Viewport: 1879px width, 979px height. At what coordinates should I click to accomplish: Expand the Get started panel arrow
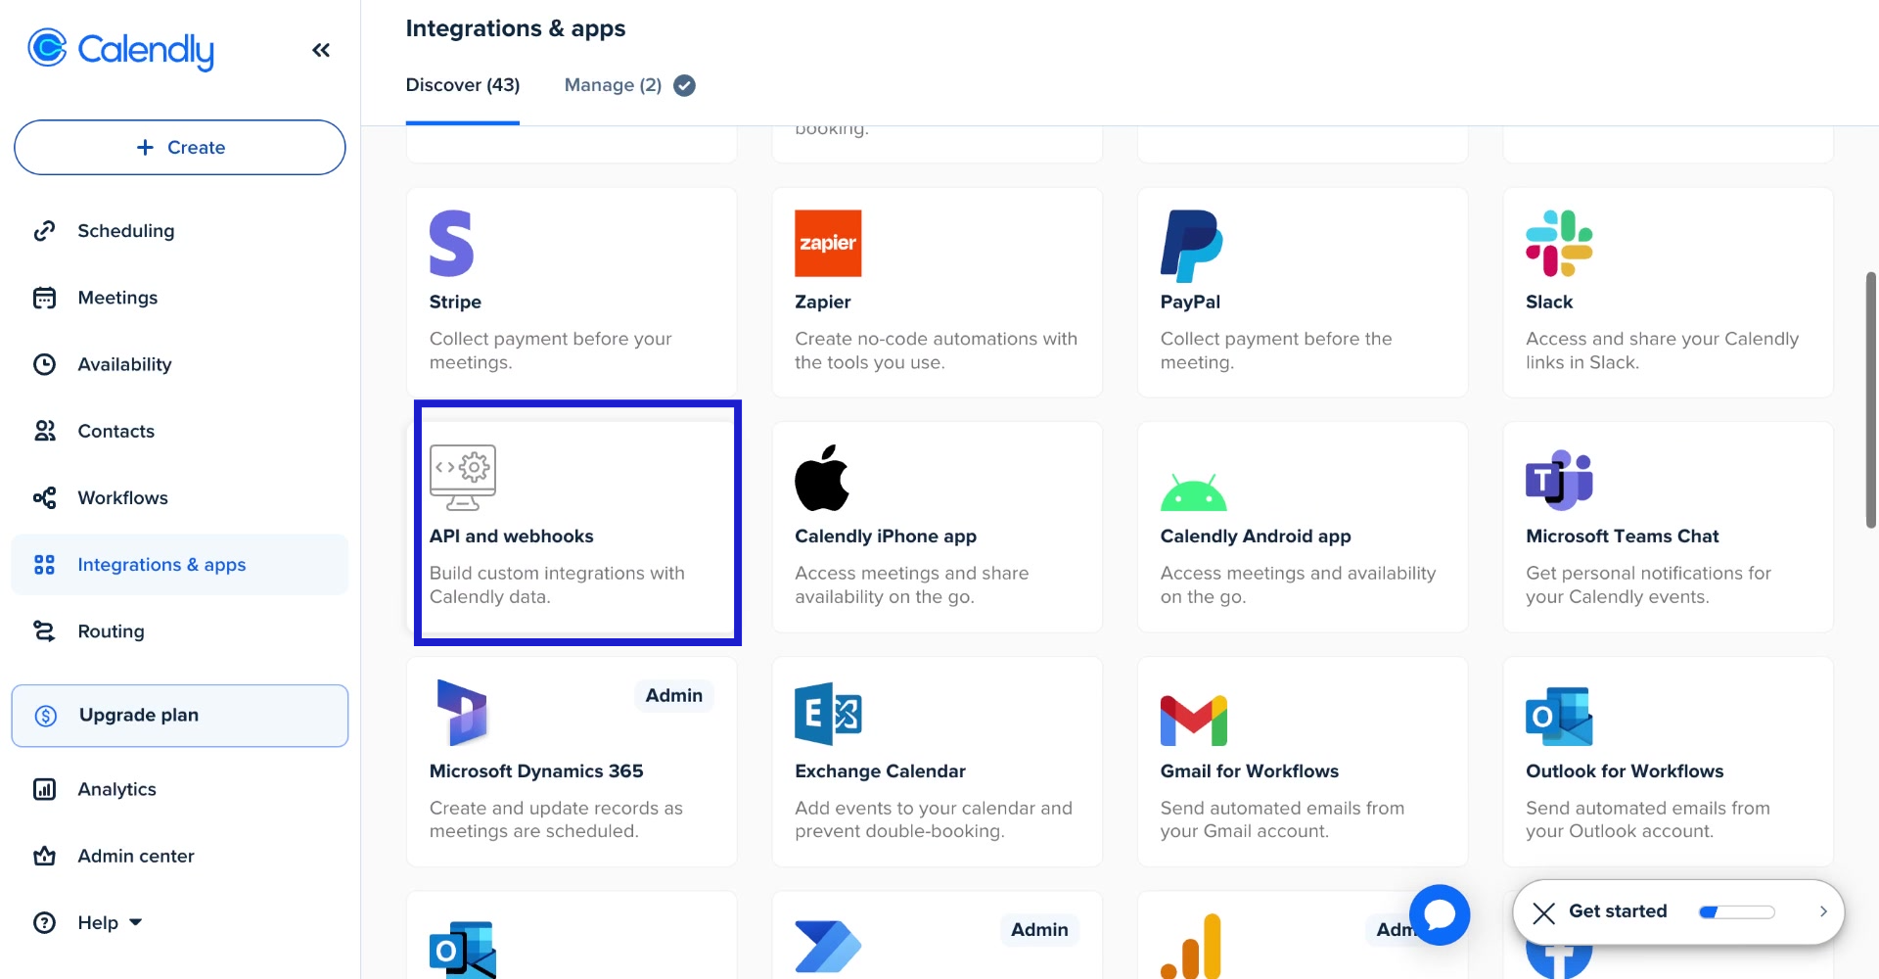[x=1822, y=911]
